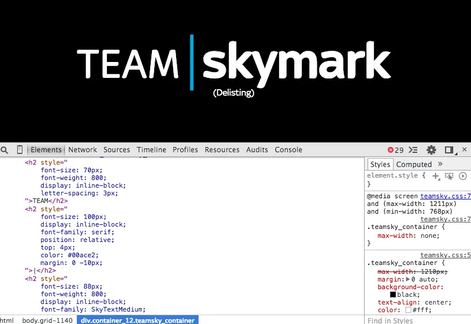Open teamsky.css link above margin rule
Viewport: 471px width, 324px height.
pos(446,255)
